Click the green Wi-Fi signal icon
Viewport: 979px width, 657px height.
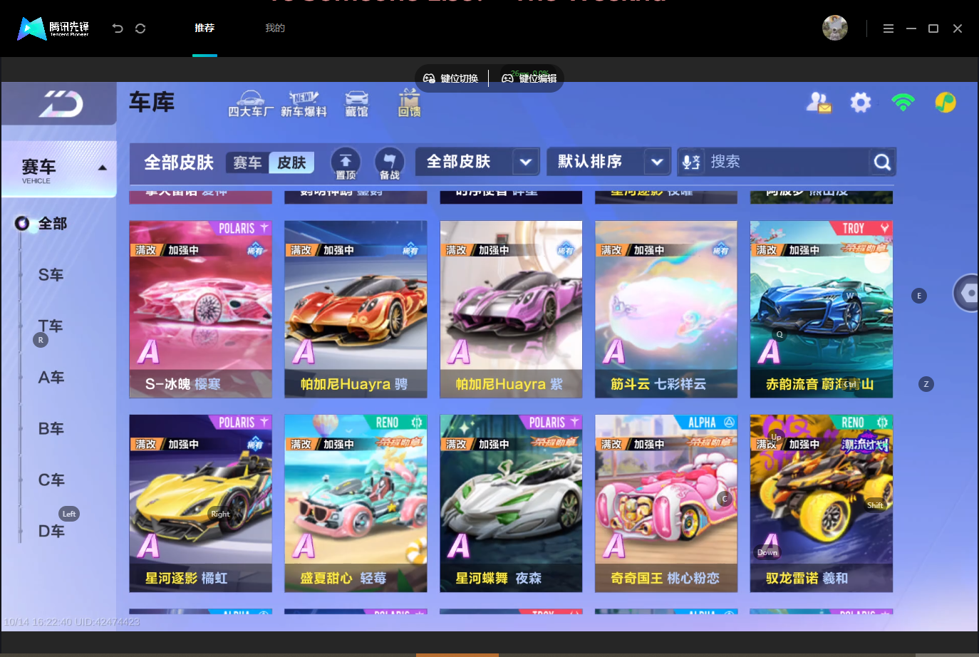pyautogui.click(x=903, y=103)
